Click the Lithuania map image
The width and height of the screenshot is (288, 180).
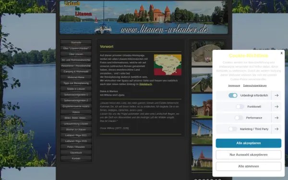[x=168, y=65]
